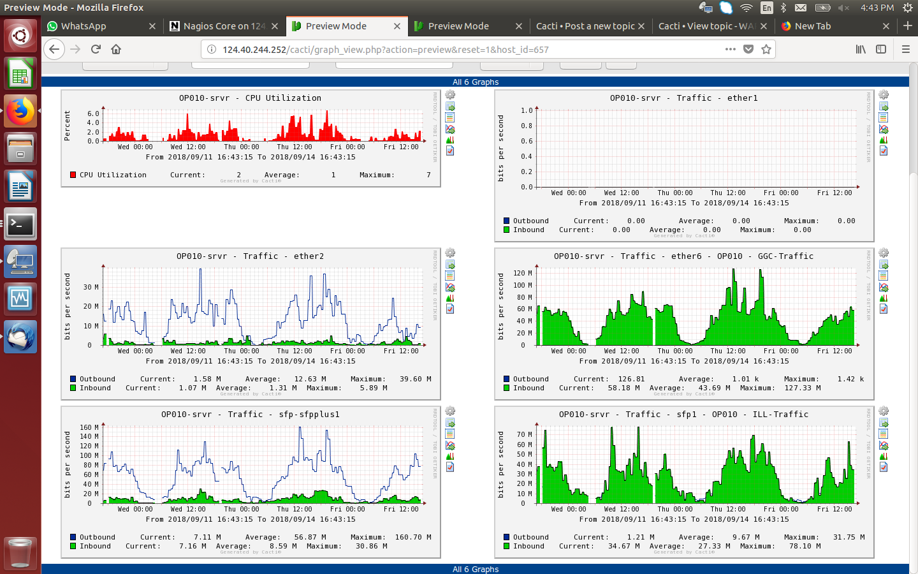
Task: Open graph properties list icon for CPU Utilization
Action: [x=450, y=117]
